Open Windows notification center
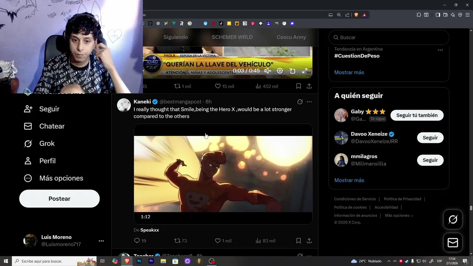This screenshot has height=266, width=473. point(465,261)
